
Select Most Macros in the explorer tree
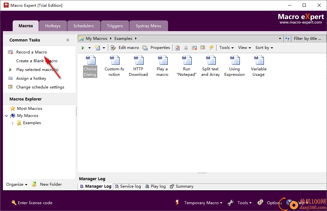29,108
